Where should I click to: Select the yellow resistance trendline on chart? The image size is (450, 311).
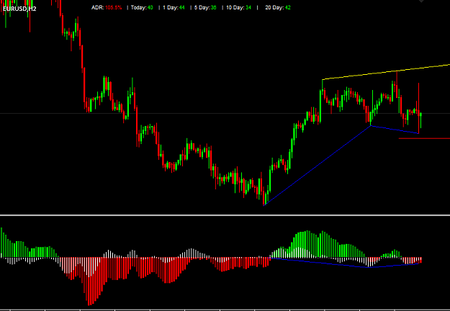coord(386,72)
